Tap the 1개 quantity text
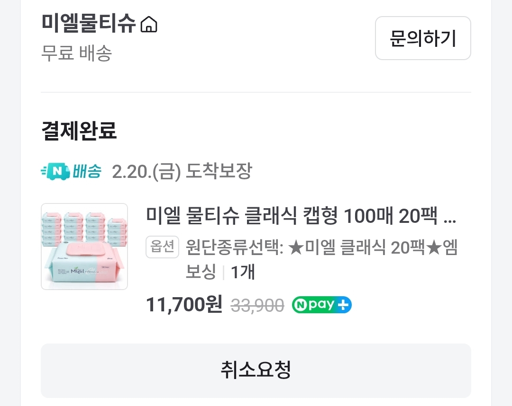512x406 pixels. pyautogui.click(x=243, y=272)
